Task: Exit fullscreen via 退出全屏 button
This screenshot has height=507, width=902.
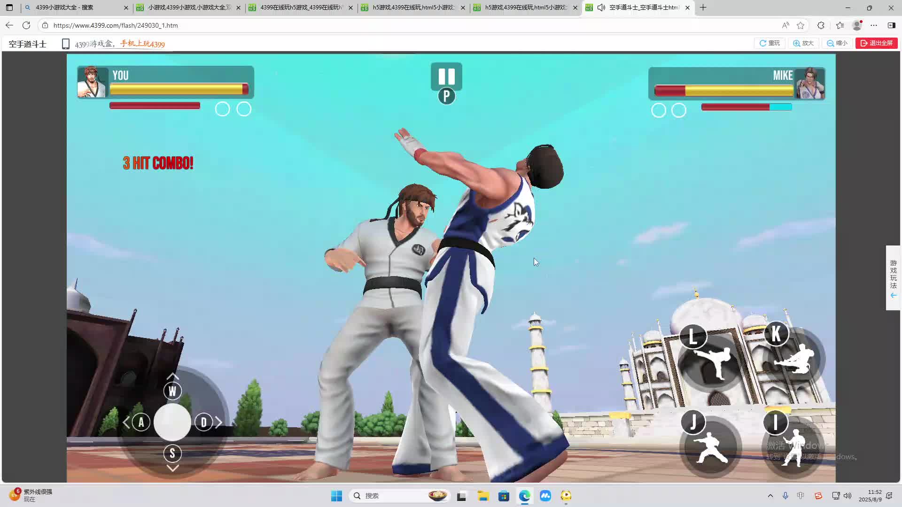Action: 876,43
